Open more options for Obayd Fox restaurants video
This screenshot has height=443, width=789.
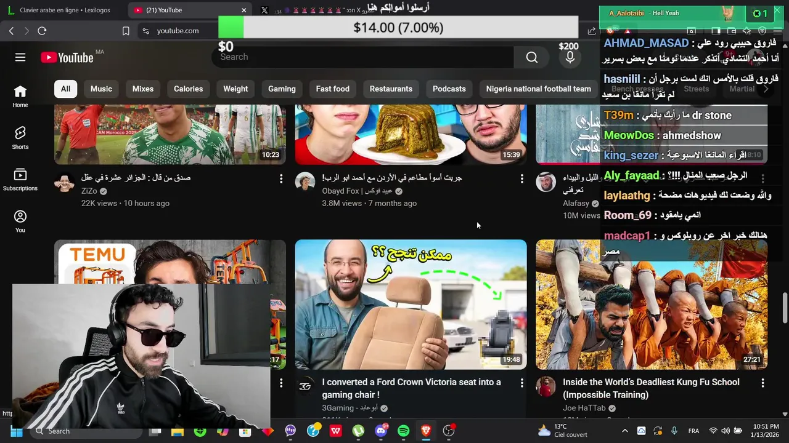click(x=522, y=178)
